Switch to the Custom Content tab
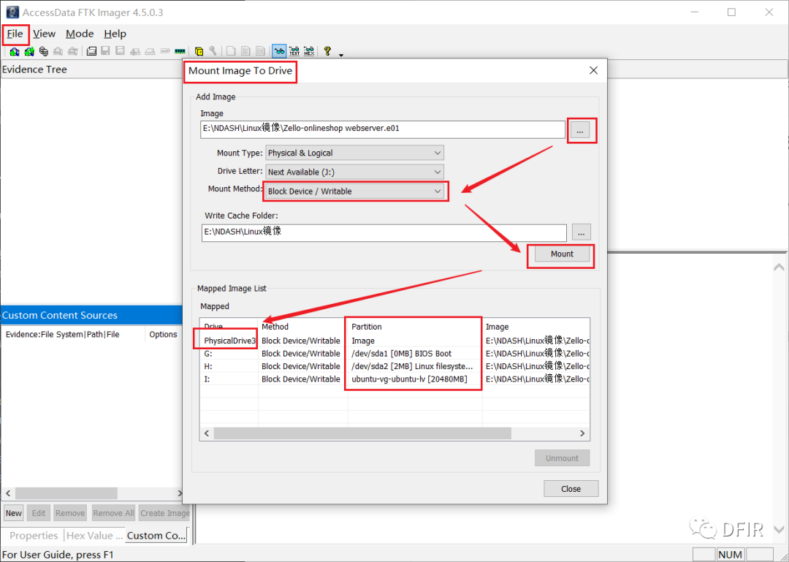The width and height of the screenshot is (789, 562). [x=156, y=535]
